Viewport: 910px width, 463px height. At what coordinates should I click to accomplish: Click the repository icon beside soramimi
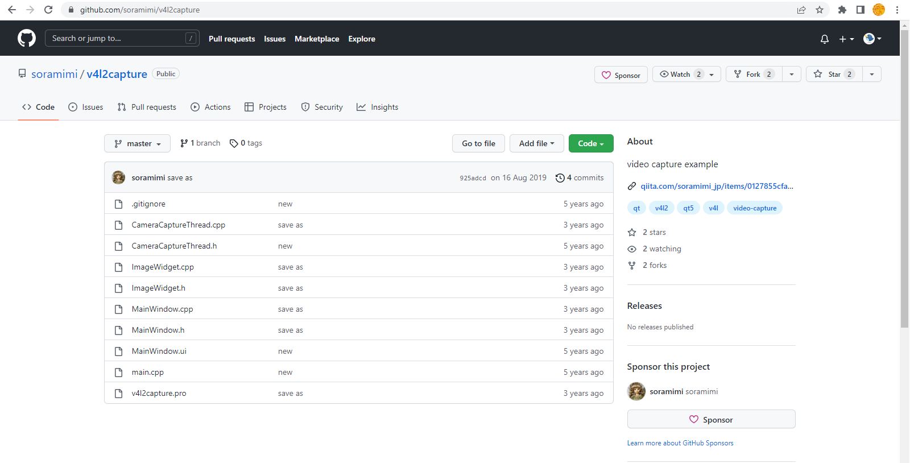coord(22,73)
